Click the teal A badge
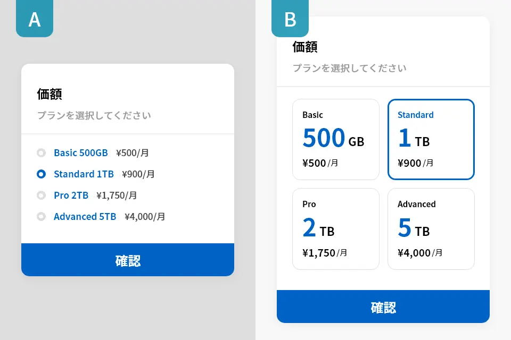 (x=35, y=19)
